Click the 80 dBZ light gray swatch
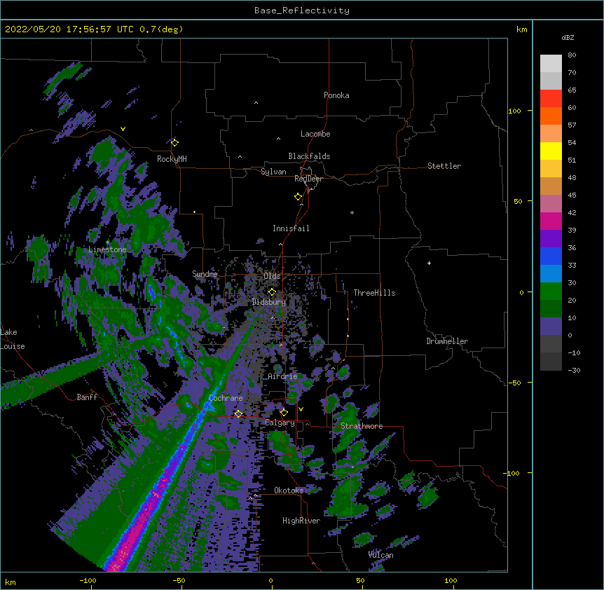 [x=551, y=63]
